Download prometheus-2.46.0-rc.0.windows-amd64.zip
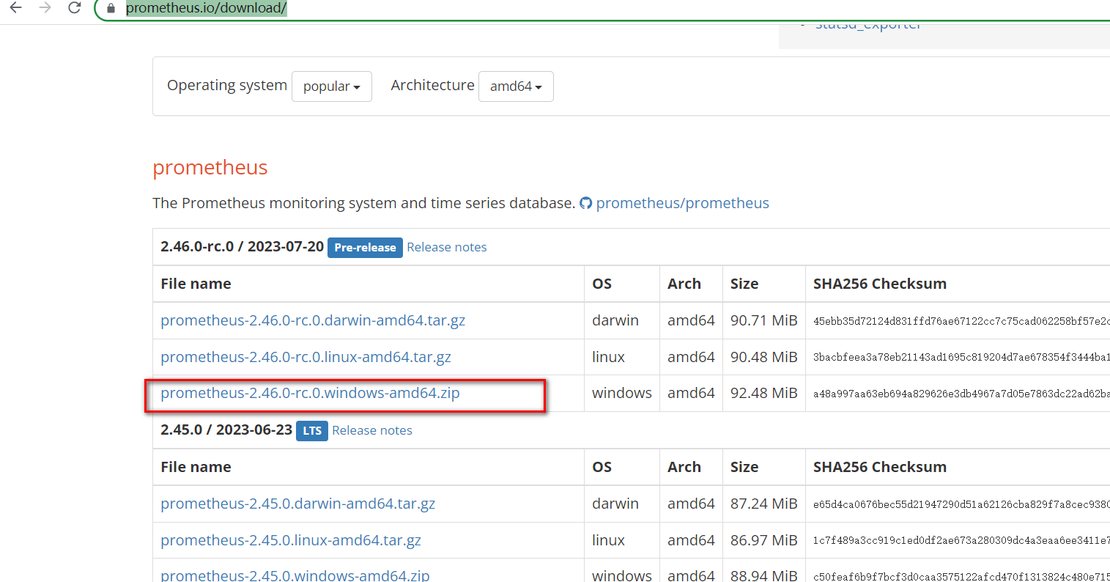The width and height of the screenshot is (1110, 582). pyautogui.click(x=310, y=393)
